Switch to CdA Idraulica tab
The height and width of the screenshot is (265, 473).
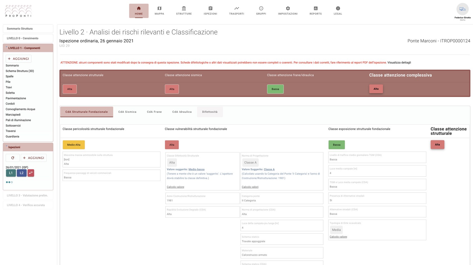[182, 112]
